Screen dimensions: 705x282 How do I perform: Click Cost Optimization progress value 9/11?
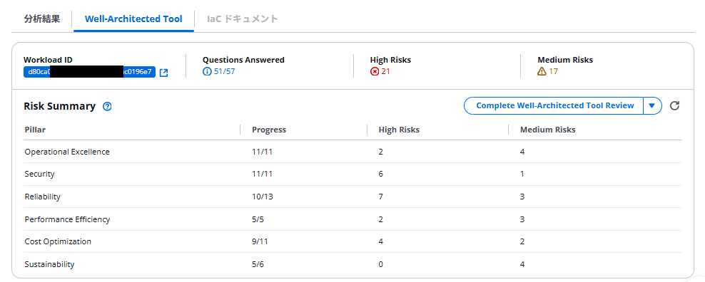tap(260, 241)
